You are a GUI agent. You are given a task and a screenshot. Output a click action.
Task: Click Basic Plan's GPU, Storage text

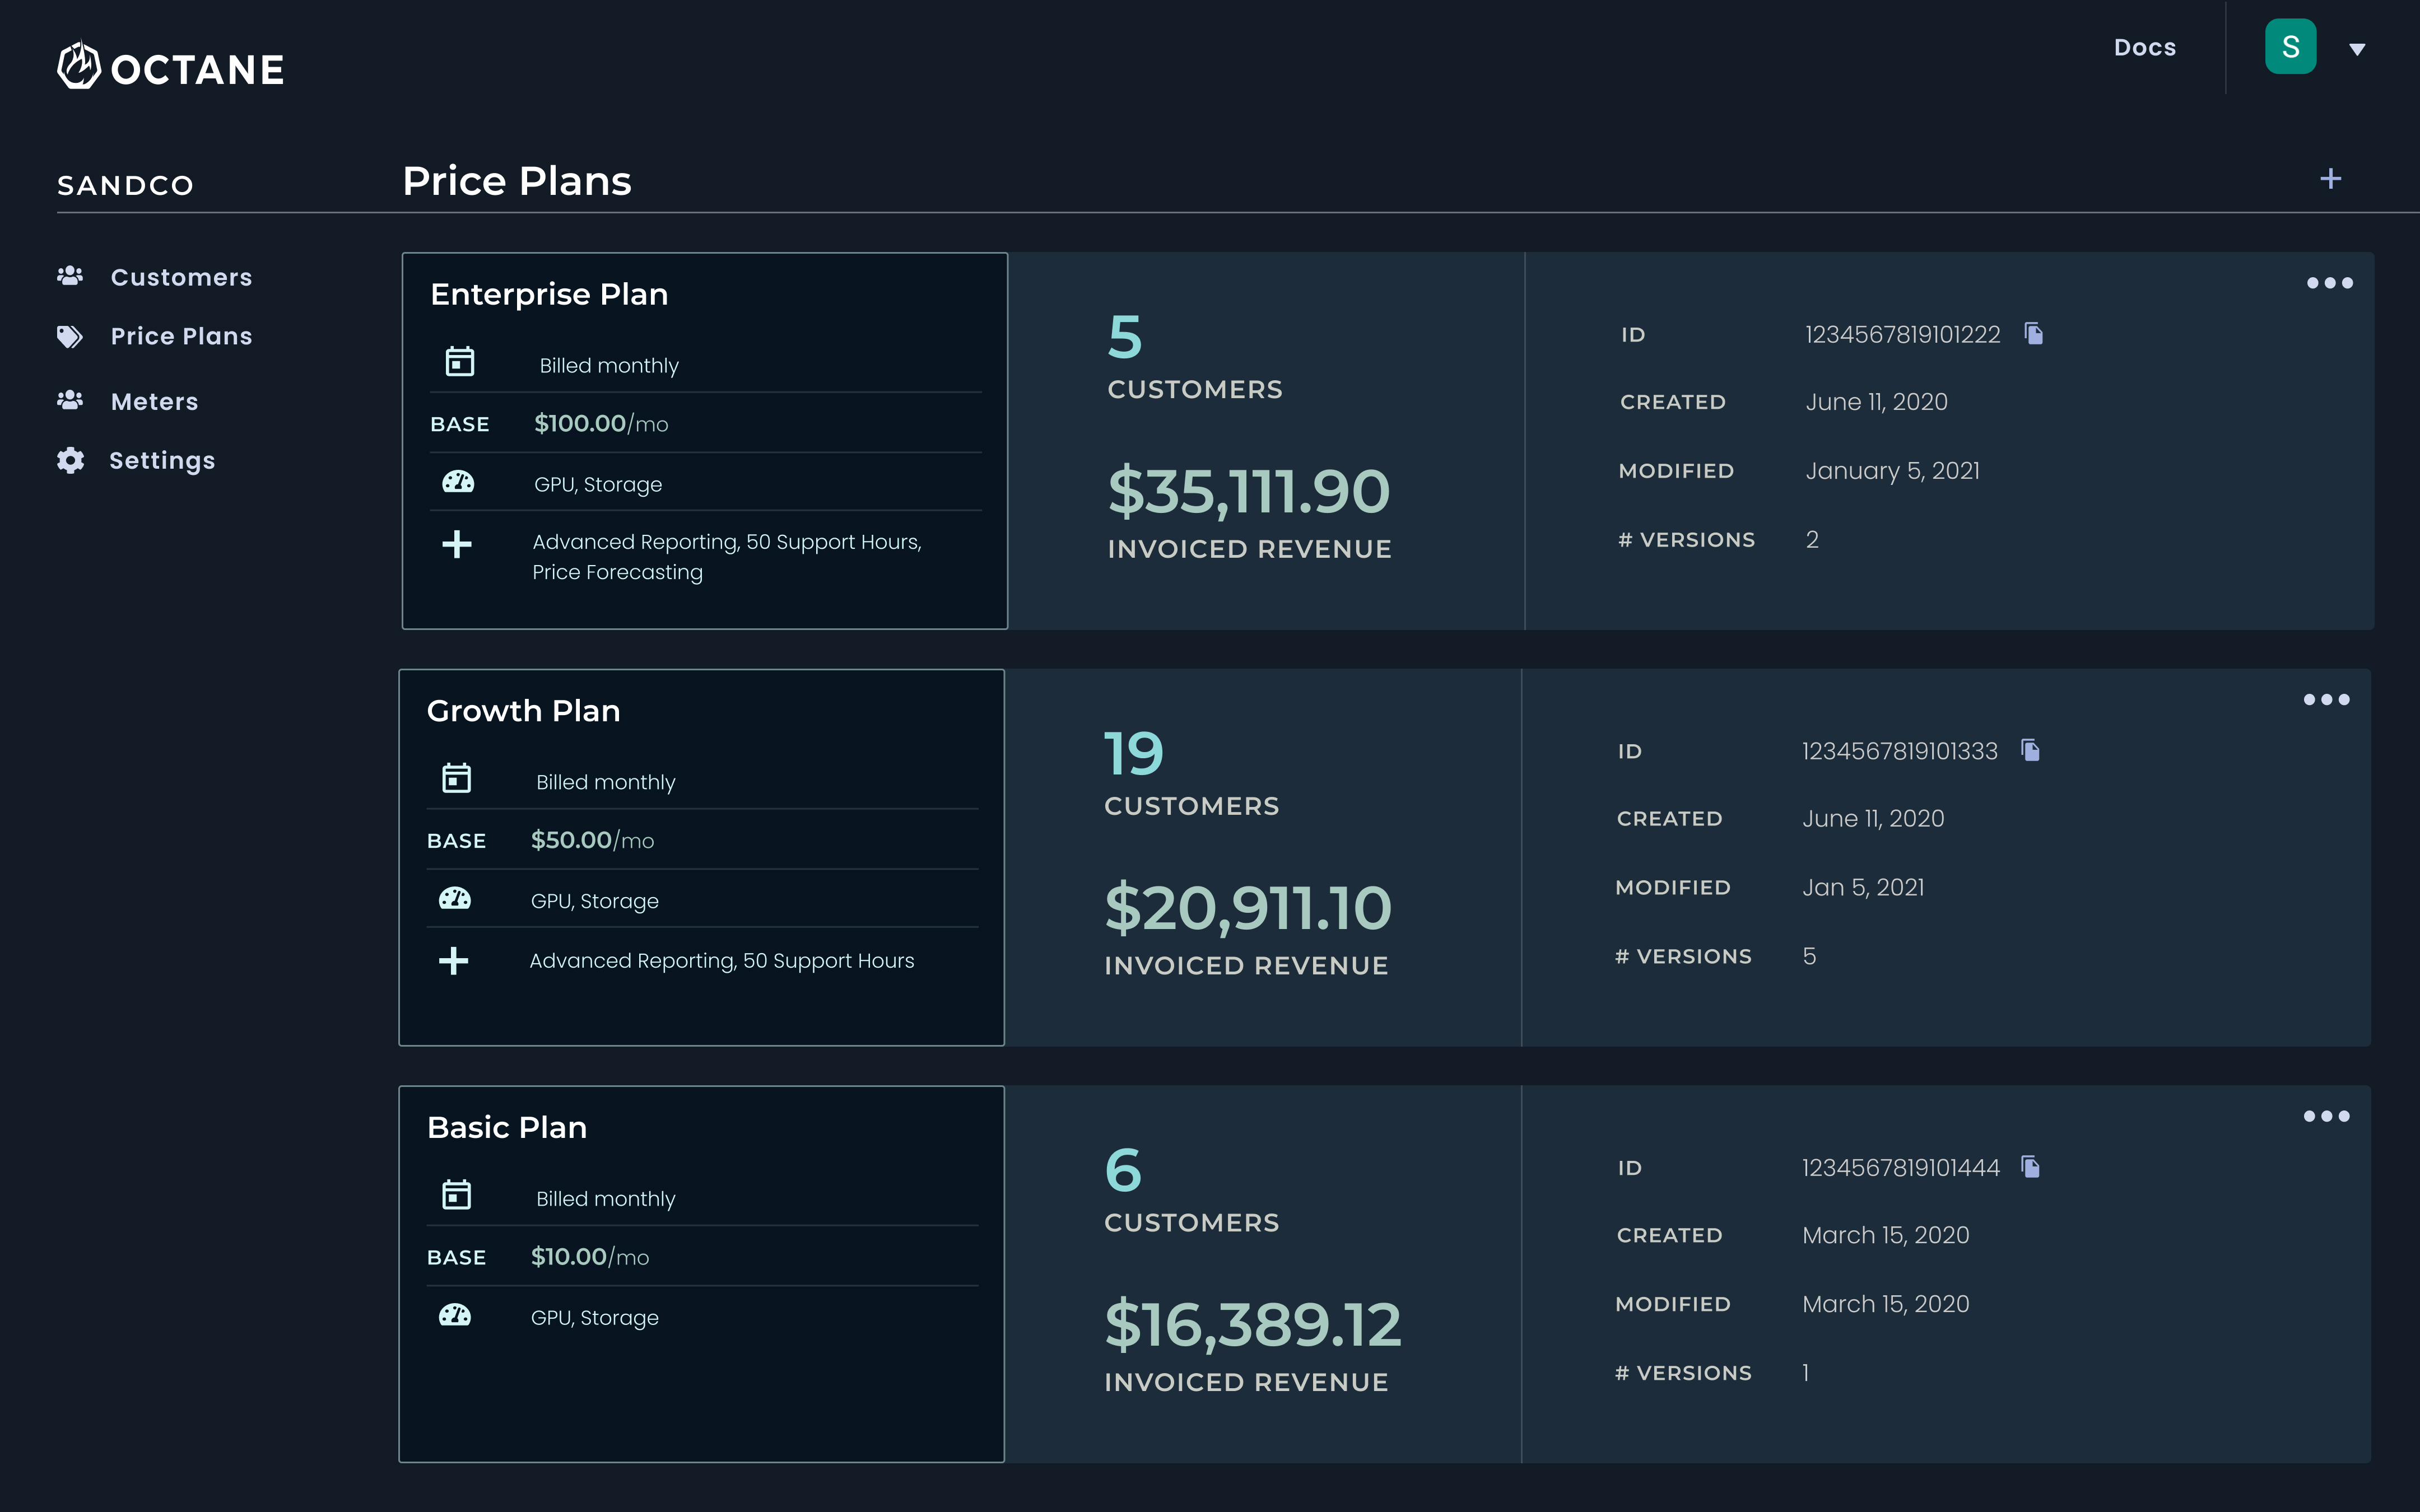tap(594, 1318)
